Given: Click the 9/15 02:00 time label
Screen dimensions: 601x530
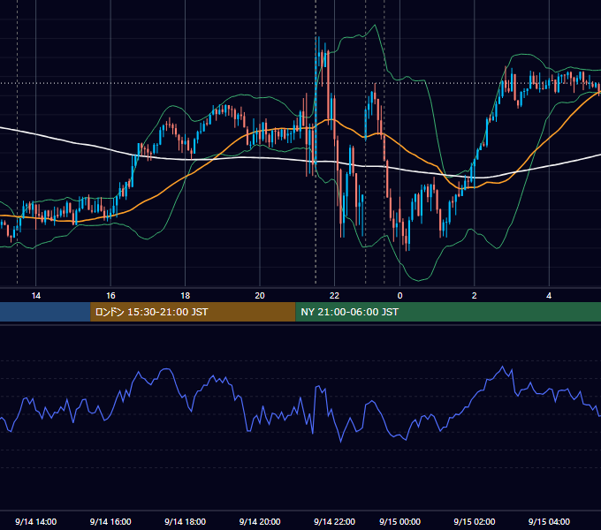Looking at the screenshot, I should [x=475, y=521].
